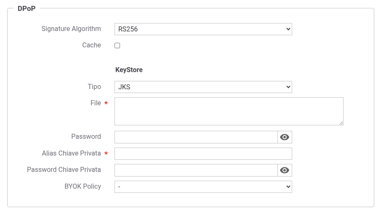Image resolution: width=381 pixels, height=213 pixels.
Task: Click the File text area resize handle
Action: click(x=341, y=123)
